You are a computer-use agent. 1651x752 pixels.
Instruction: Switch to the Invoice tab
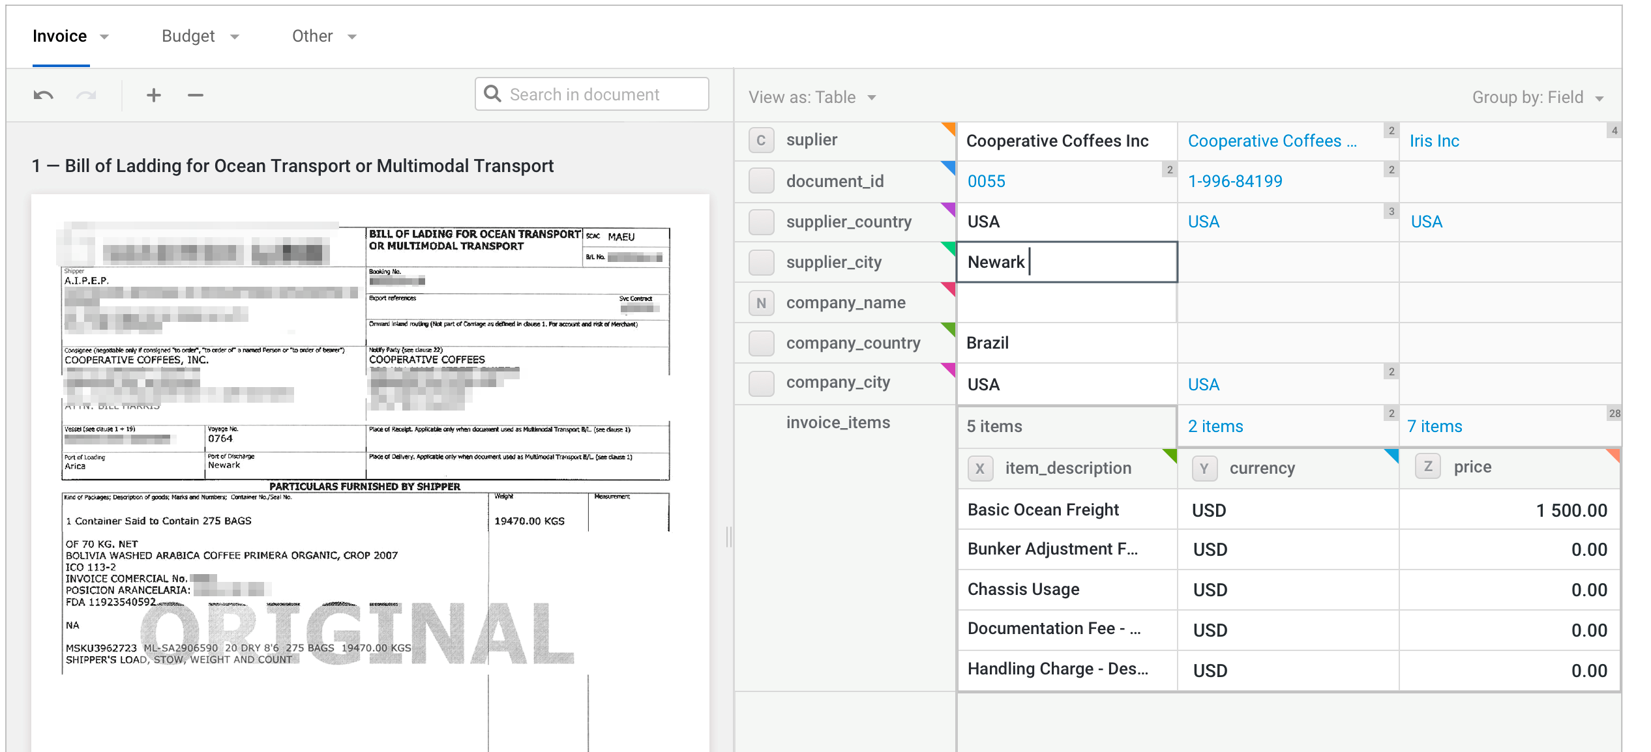pos(60,36)
